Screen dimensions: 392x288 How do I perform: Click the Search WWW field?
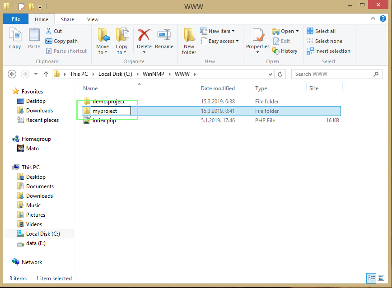coord(336,74)
